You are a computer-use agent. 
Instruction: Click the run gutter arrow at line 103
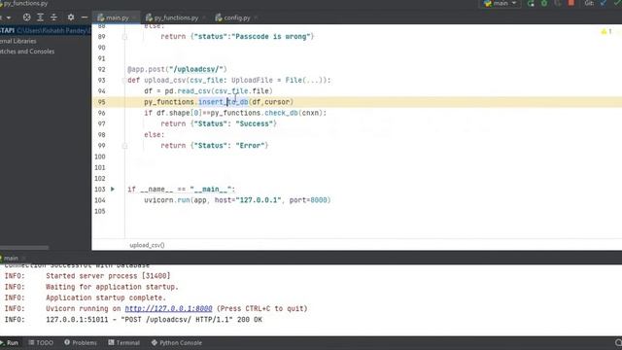[x=113, y=190]
